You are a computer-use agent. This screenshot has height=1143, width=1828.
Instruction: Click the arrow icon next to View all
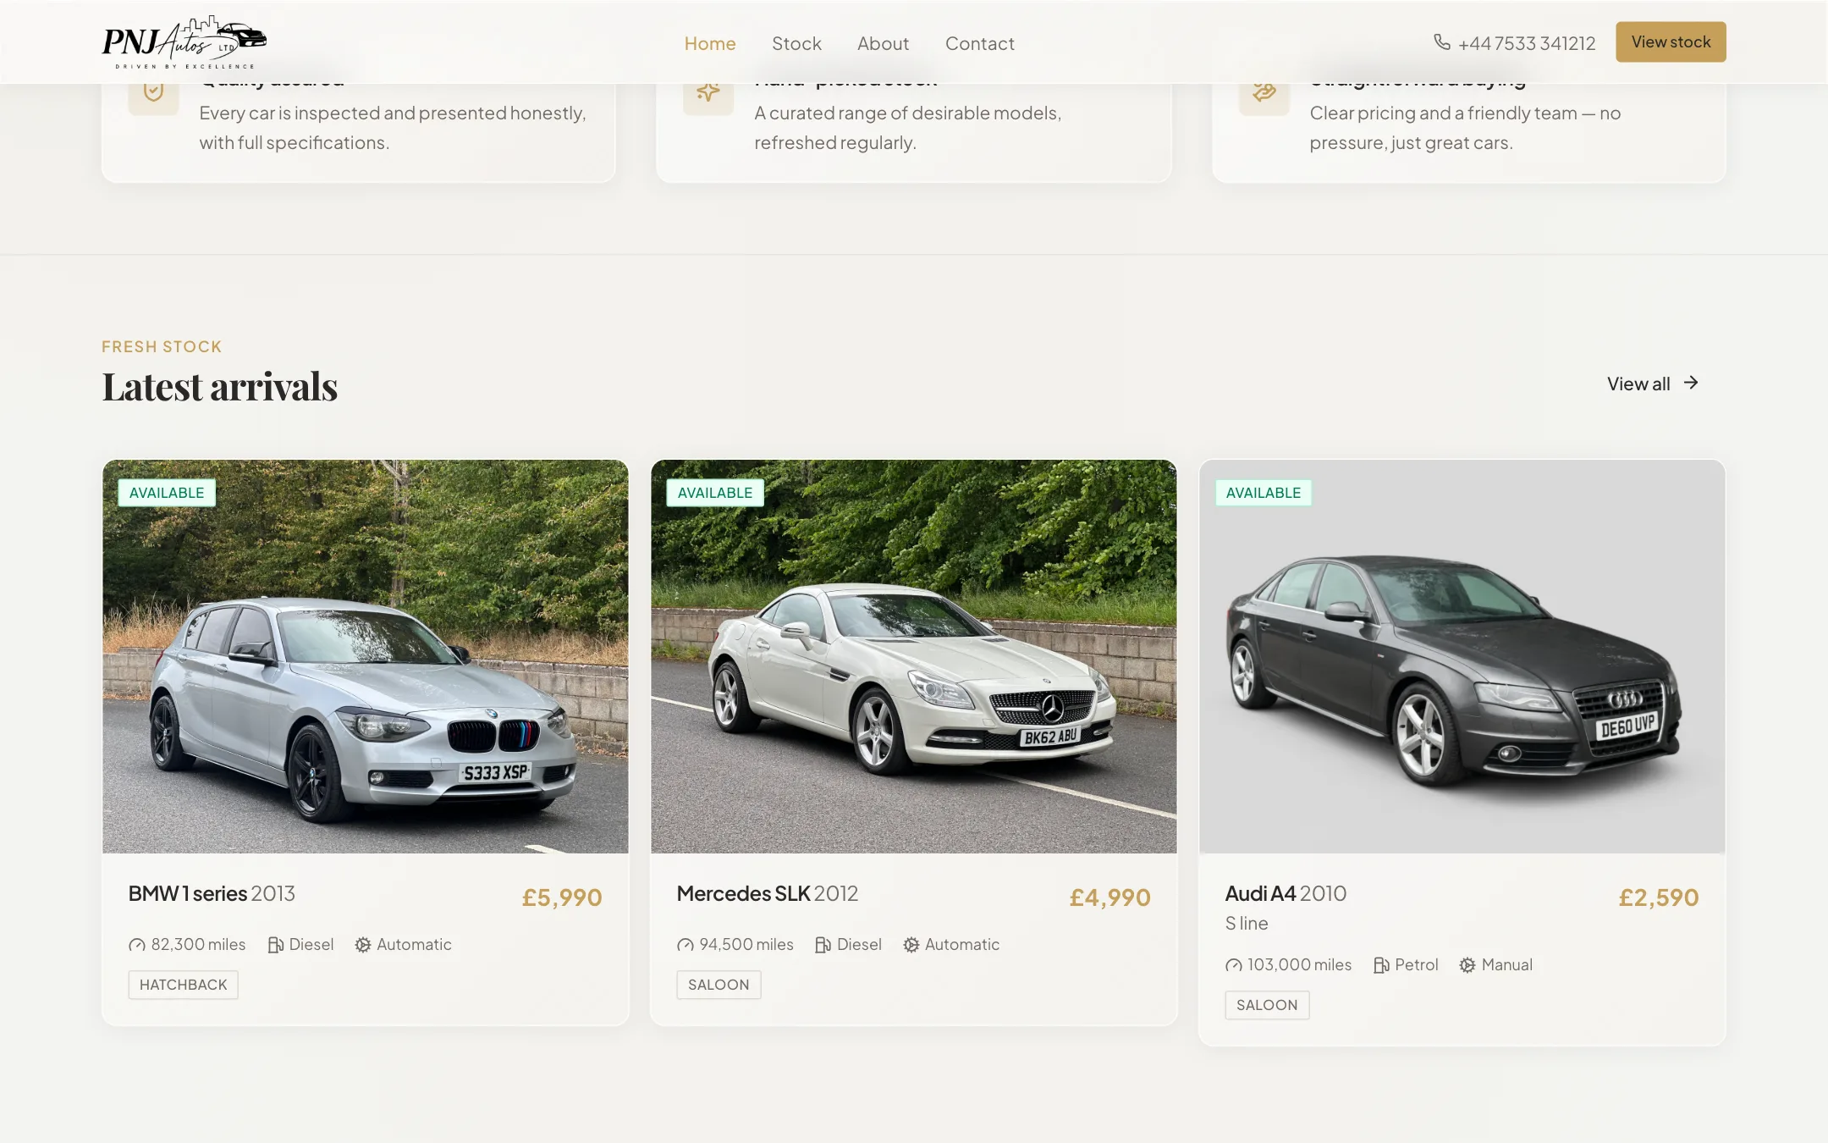click(1691, 383)
